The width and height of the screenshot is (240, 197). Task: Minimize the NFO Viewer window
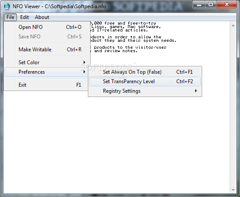tap(199, 5)
